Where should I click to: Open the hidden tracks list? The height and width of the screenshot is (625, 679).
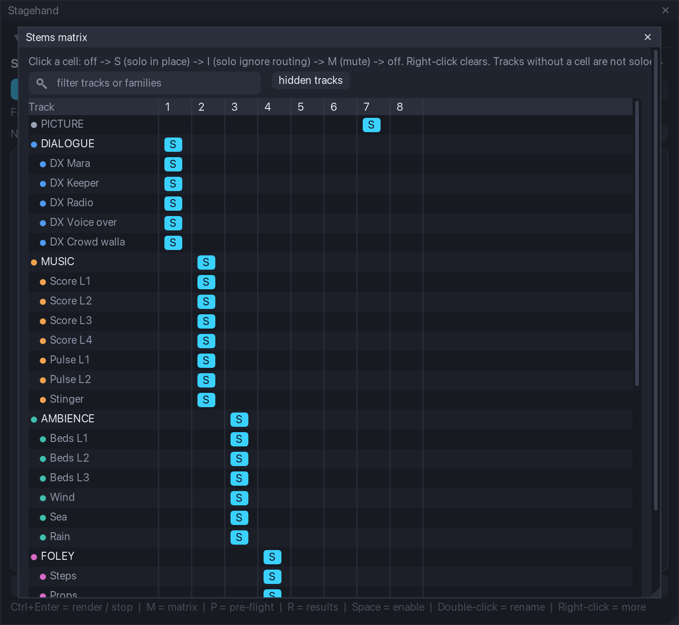pos(310,80)
